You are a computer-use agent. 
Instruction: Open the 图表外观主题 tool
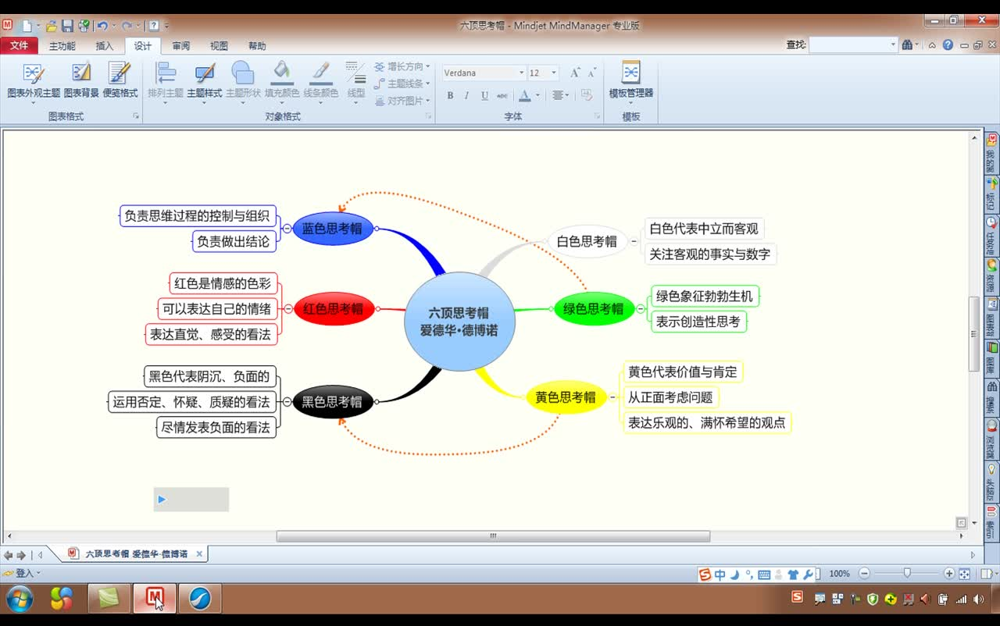click(x=33, y=80)
